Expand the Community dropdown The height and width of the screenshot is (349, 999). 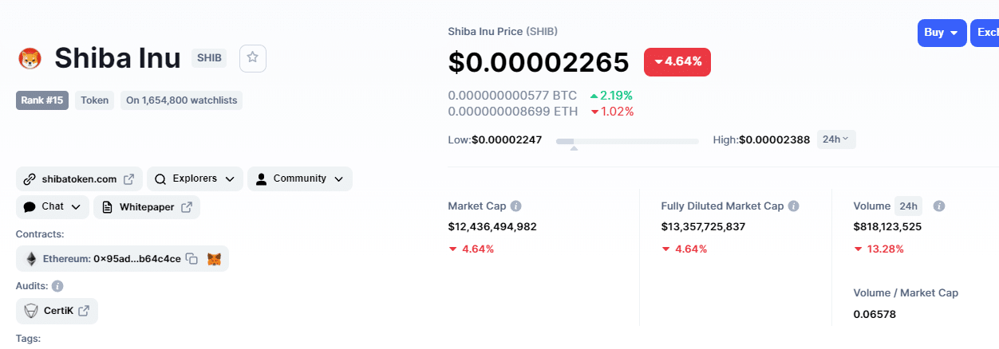[x=300, y=178]
